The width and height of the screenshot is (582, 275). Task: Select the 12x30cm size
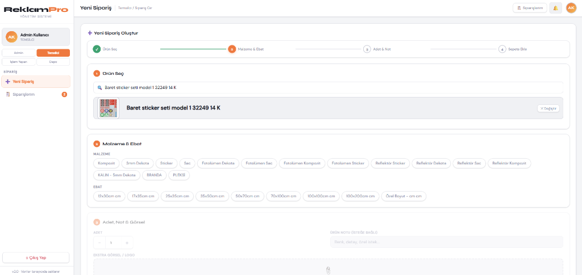pos(109,196)
